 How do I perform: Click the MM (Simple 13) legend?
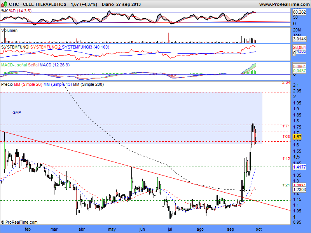pos(58,84)
